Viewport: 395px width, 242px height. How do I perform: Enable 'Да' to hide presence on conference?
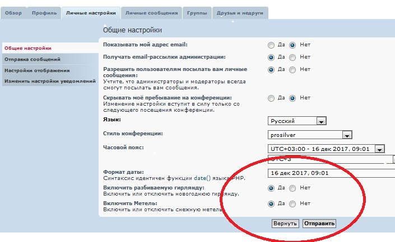(x=271, y=98)
